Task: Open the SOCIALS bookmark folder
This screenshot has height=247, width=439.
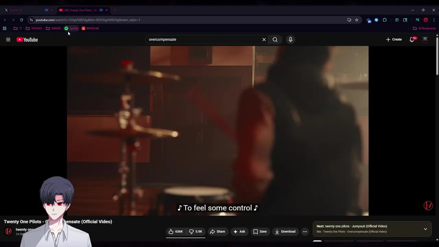Action: click(x=34, y=28)
